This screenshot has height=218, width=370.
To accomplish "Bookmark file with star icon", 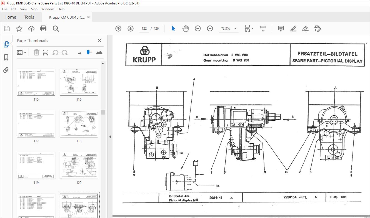I will point(19,29).
